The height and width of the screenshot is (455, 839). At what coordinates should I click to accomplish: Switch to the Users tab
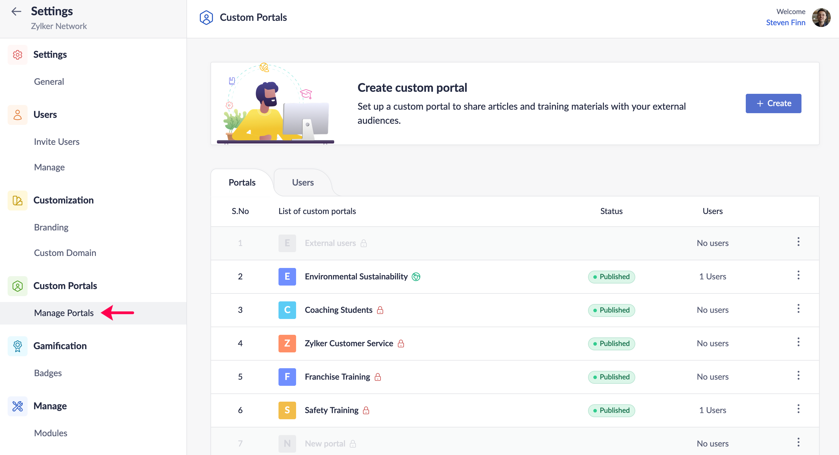[x=303, y=182]
